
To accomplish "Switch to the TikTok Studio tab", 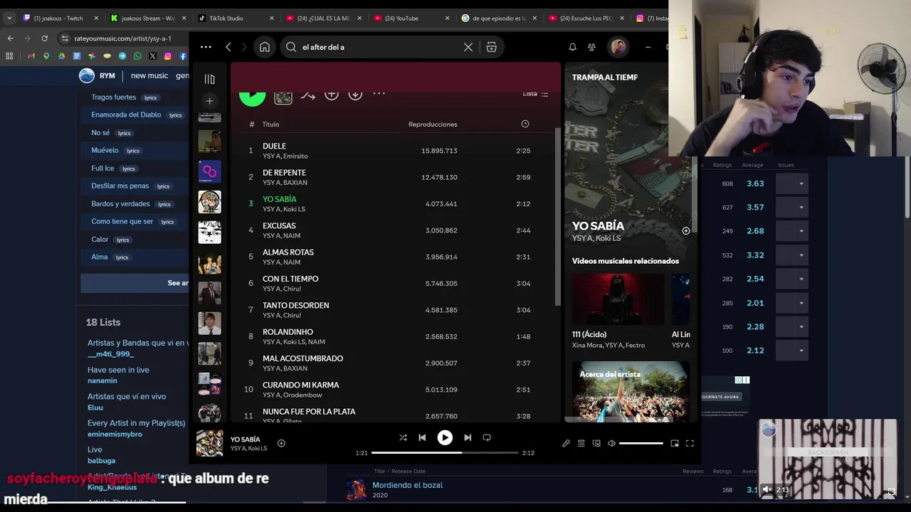I will [236, 18].
